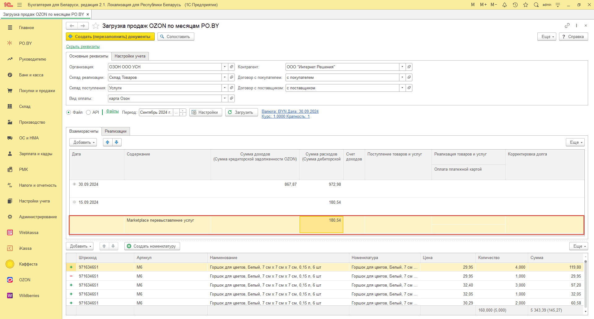Go back with the left arrow button
594x319 pixels.
point(72,26)
